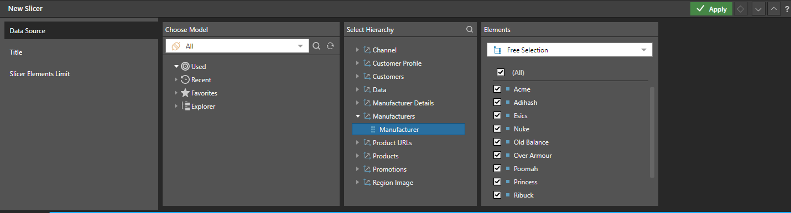Open help via the question mark icon
This screenshot has width=791, height=213.
coord(787,9)
